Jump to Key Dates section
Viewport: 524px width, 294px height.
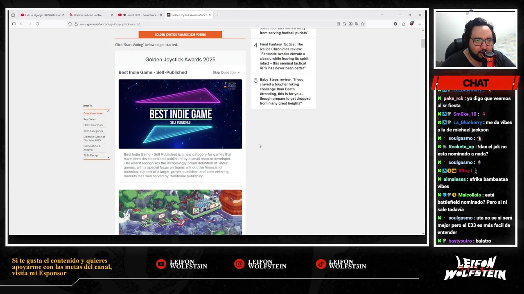pos(89,119)
